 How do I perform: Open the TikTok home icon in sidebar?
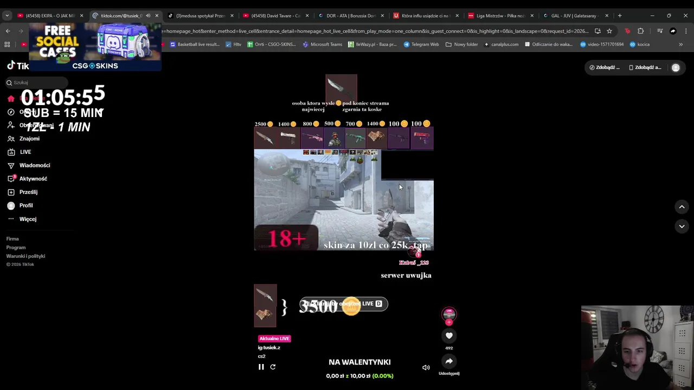[x=11, y=99]
